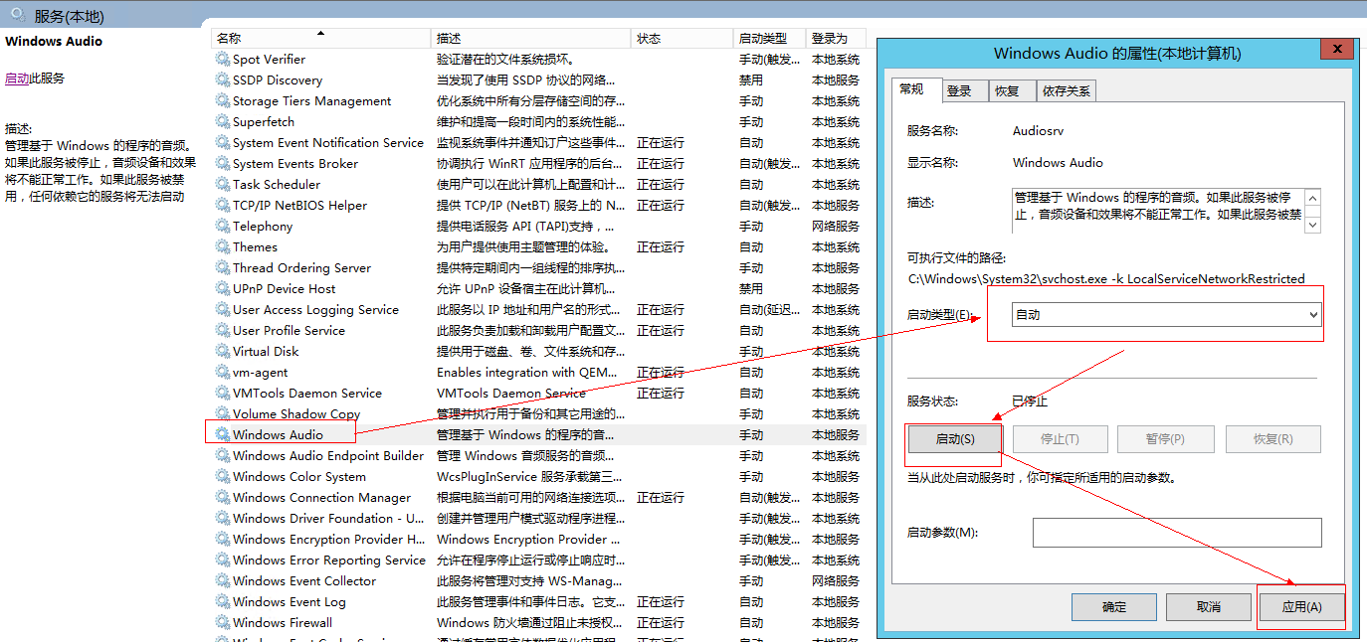Select the Virtual Disk service icon
Screen dimensions: 1367x642
(x=222, y=352)
